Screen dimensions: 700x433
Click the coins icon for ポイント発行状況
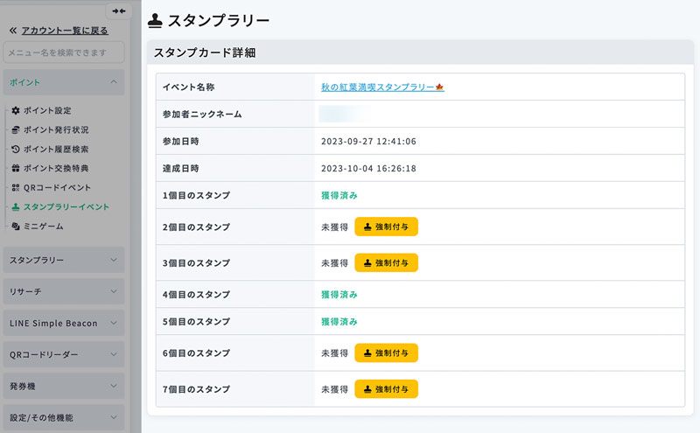(x=16, y=130)
